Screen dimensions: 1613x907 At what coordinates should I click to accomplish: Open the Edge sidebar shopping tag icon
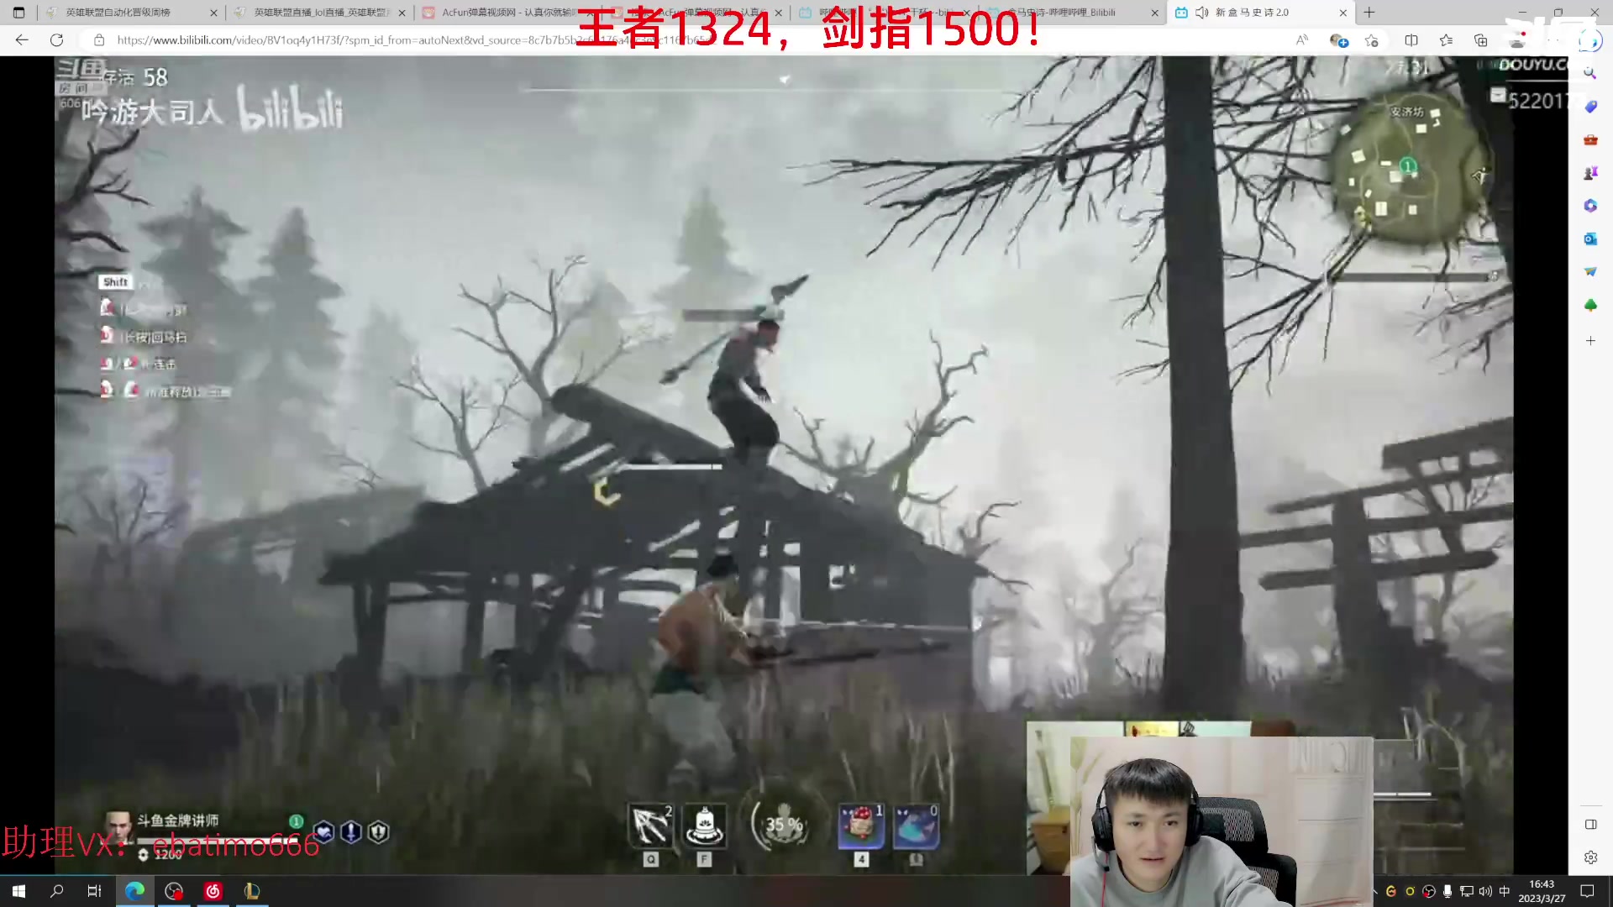click(x=1590, y=107)
